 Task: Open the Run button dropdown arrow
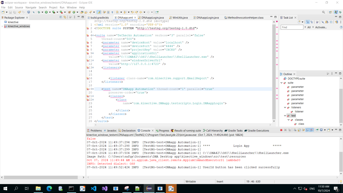tap(50, 12)
